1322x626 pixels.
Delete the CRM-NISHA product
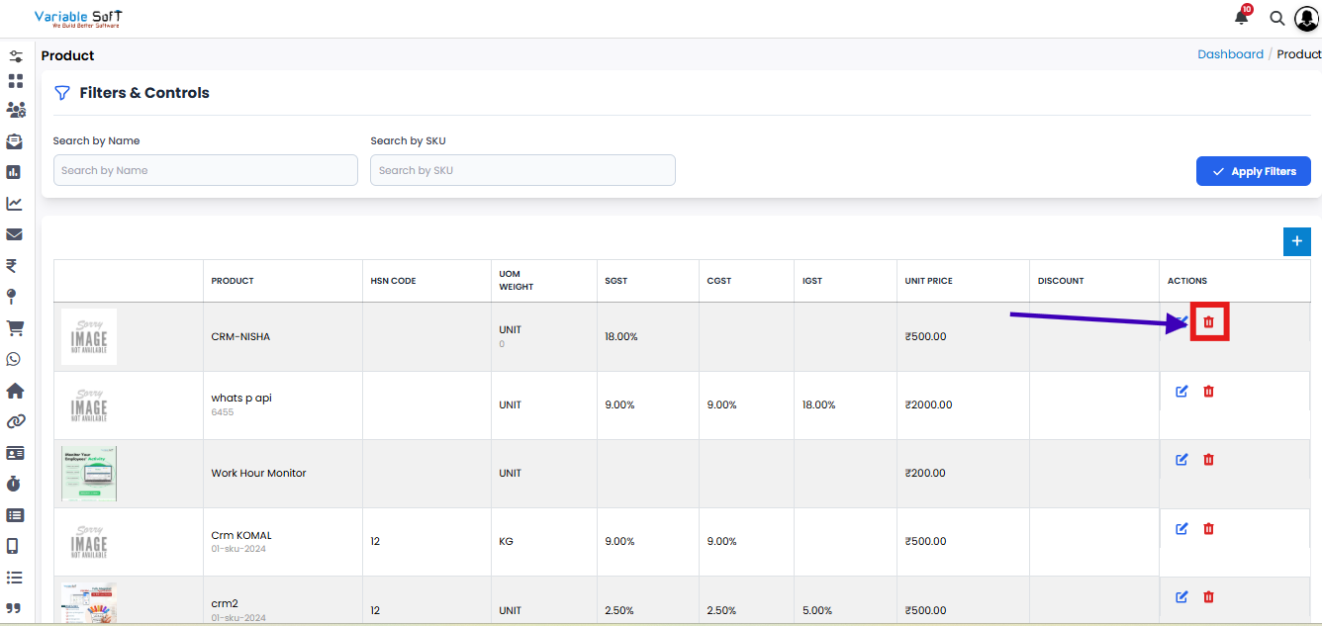1208,322
